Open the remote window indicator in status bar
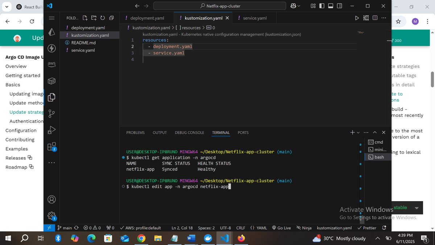The image size is (435, 245). [x=49, y=228]
